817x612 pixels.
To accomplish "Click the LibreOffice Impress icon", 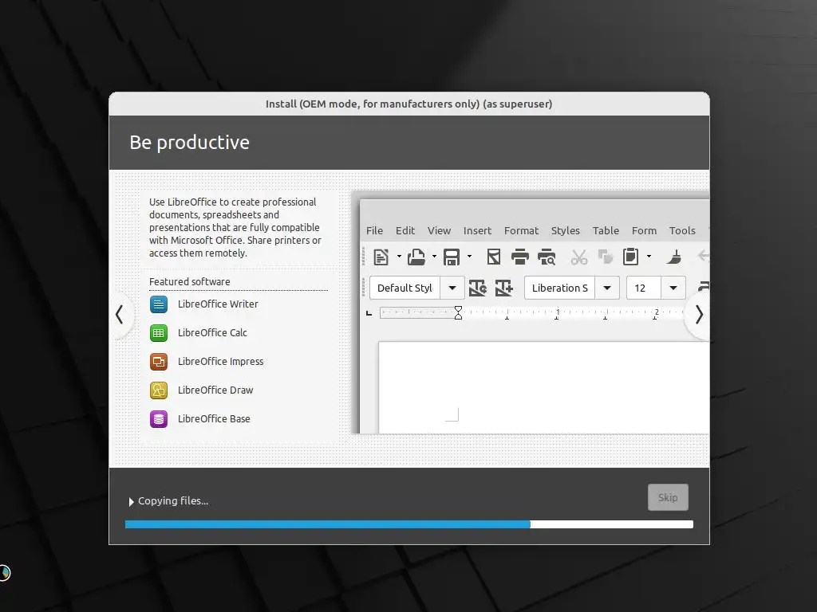I will (159, 361).
